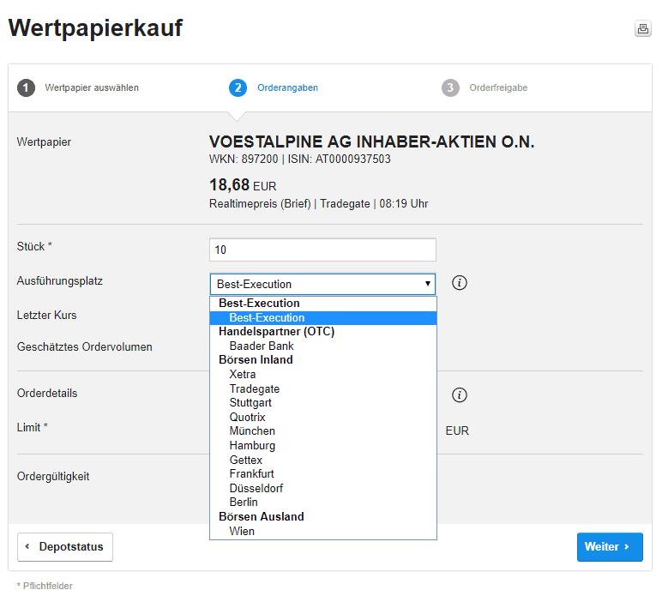This screenshot has width=662, height=602.
Task: Click the Weiter button
Action: [610, 547]
